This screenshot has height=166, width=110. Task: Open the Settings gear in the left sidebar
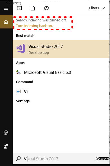pyautogui.click(x=6, y=133)
